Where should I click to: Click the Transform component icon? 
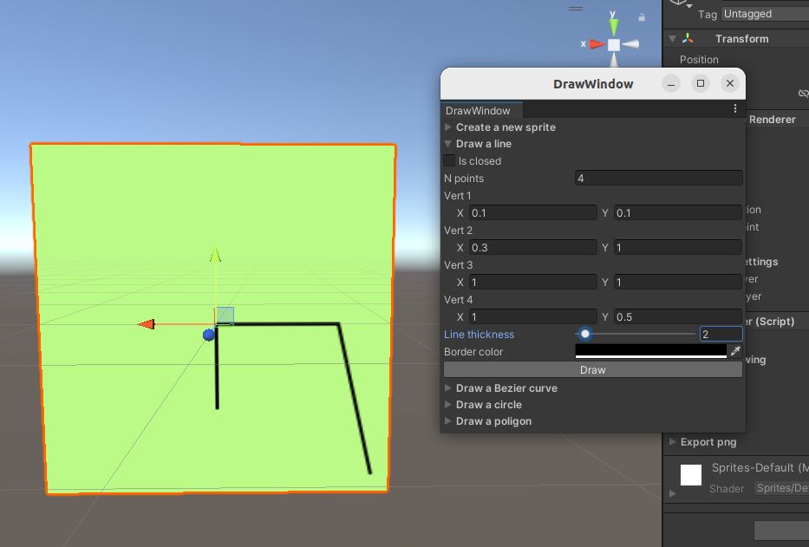pos(688,39)
